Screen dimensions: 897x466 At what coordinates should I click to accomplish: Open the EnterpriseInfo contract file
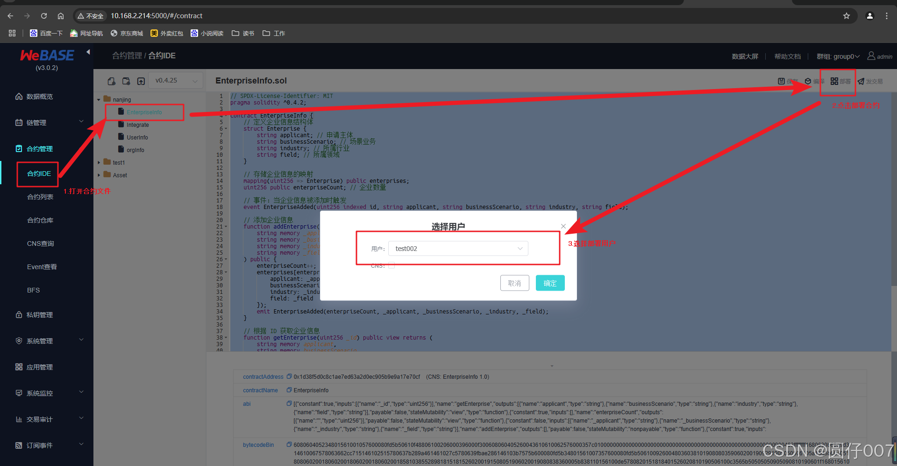(144, 112)
